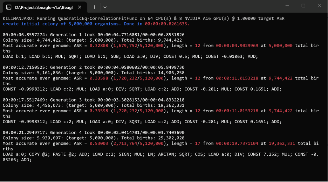Click total births value 9,744,422 in Generation 1

tap(170, 40)
